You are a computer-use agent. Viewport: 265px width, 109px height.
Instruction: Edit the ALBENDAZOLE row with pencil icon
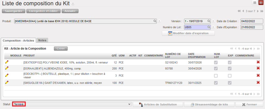6,68
